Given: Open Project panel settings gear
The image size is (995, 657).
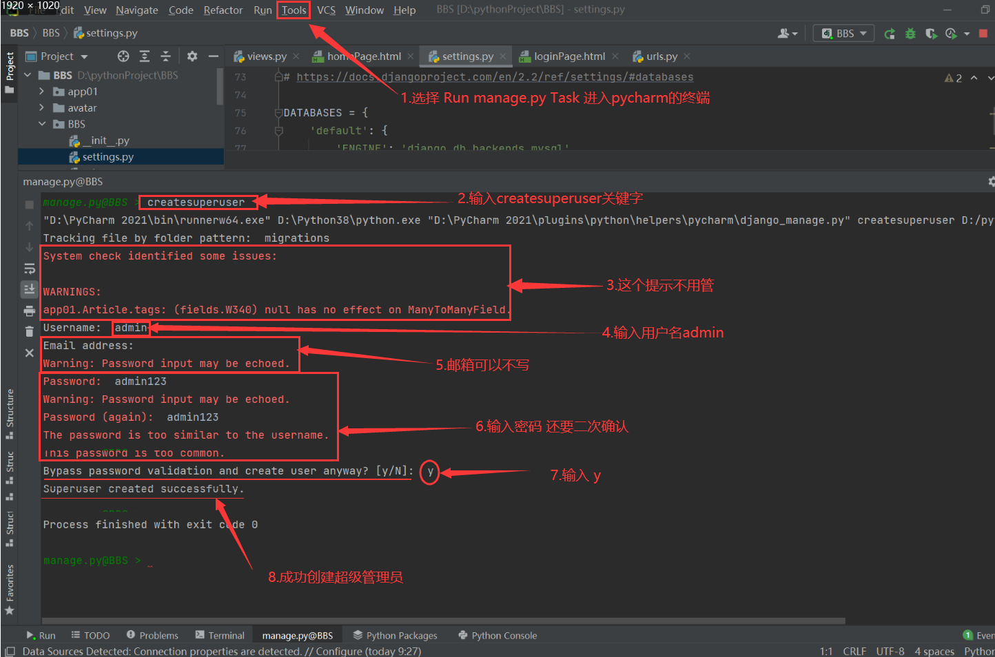Looking at the screenshot, I should pos(192,56).
